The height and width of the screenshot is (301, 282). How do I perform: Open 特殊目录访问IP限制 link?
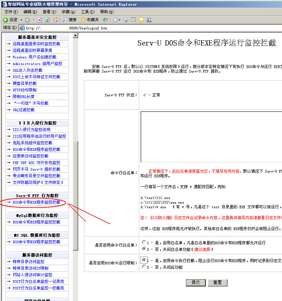(30, 268)
